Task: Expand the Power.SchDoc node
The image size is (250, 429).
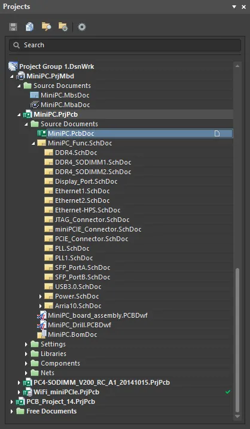Action: point(41,296)
